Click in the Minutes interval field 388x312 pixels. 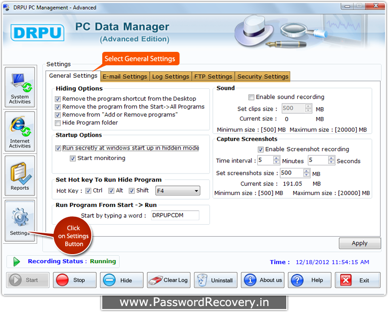(266, 160)
